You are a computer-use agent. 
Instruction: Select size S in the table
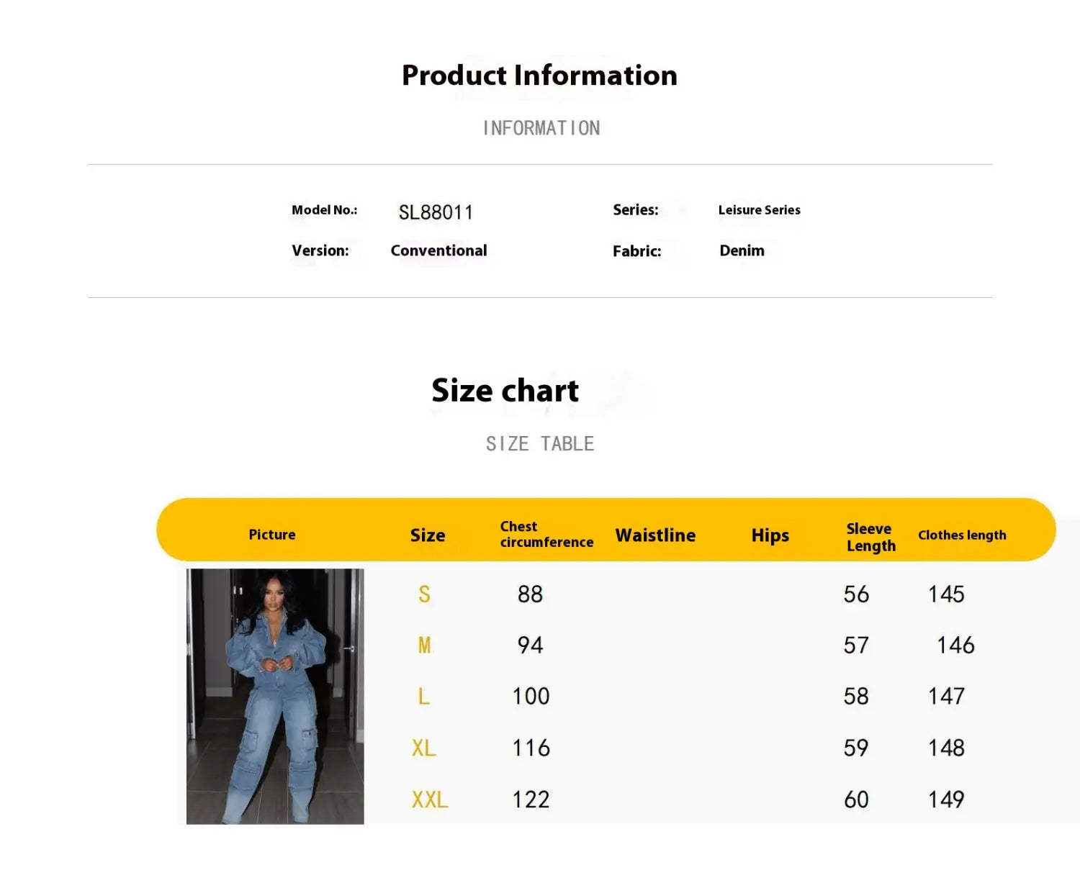pos(424,594)
